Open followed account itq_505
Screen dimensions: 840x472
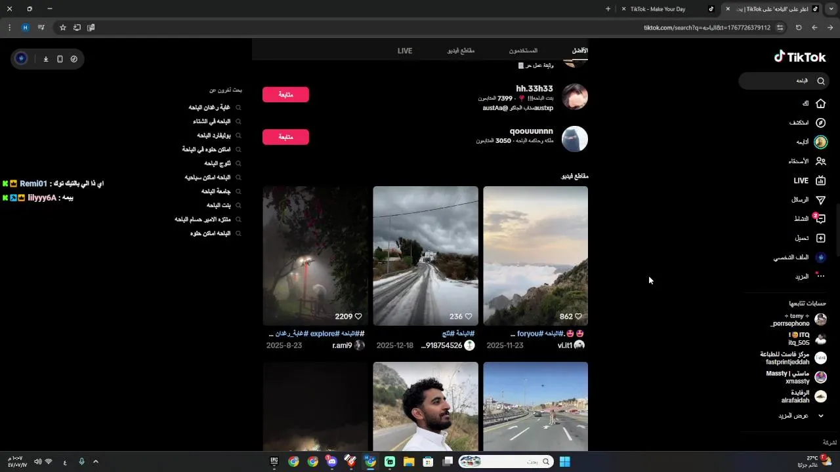807,339
